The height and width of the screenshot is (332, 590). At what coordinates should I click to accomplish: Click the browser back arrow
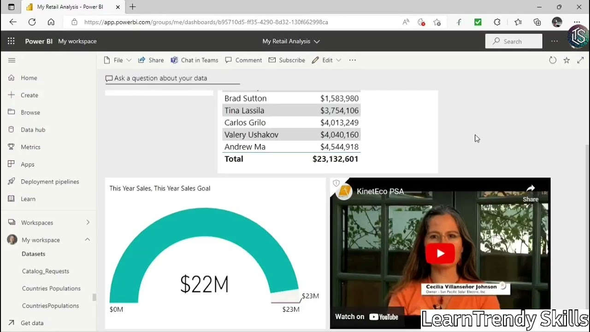(13, 22)
